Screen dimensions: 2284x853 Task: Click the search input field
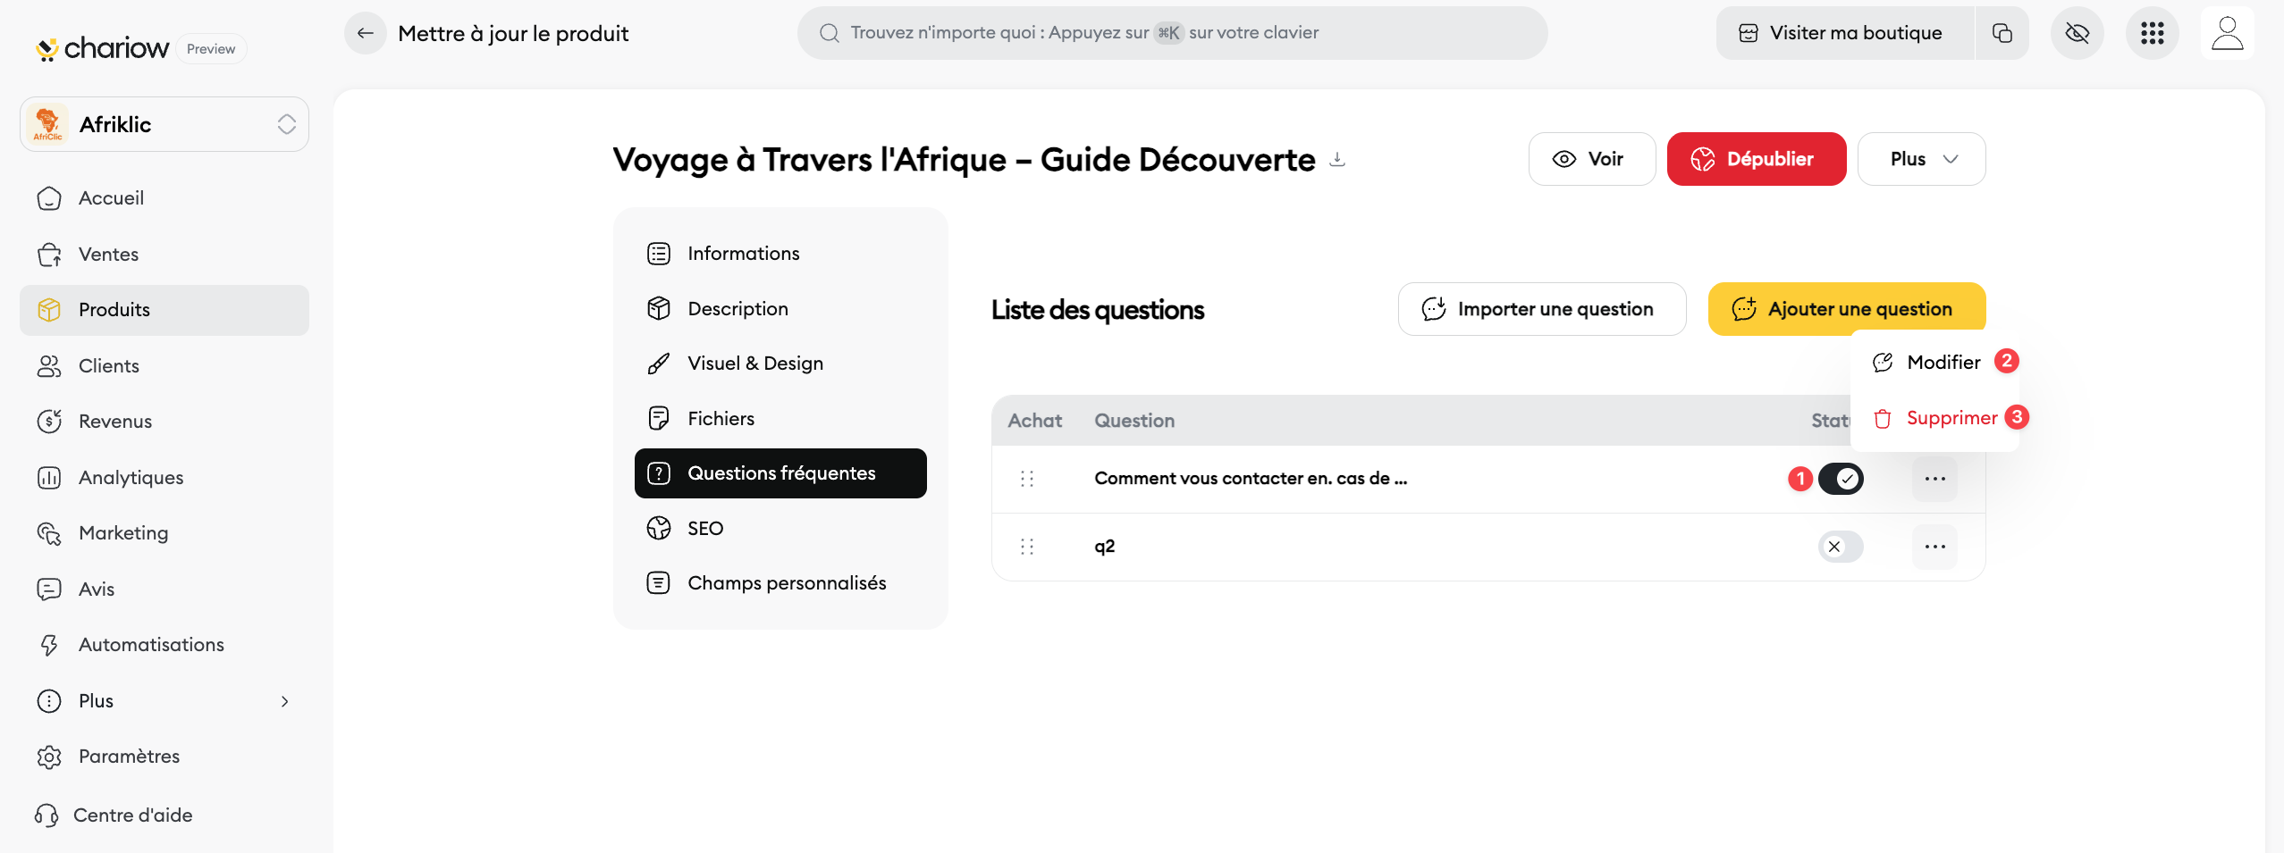(x=1172, y=33)
